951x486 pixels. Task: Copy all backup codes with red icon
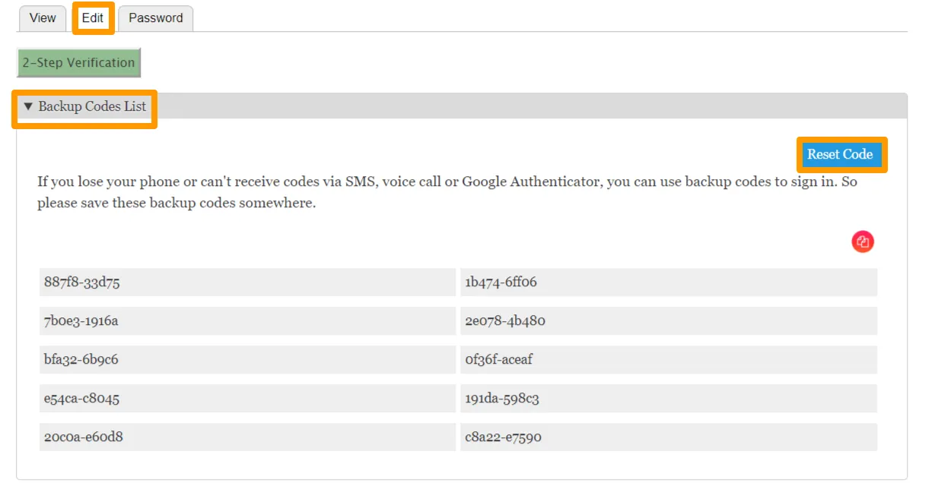click(x=862, y=242)
